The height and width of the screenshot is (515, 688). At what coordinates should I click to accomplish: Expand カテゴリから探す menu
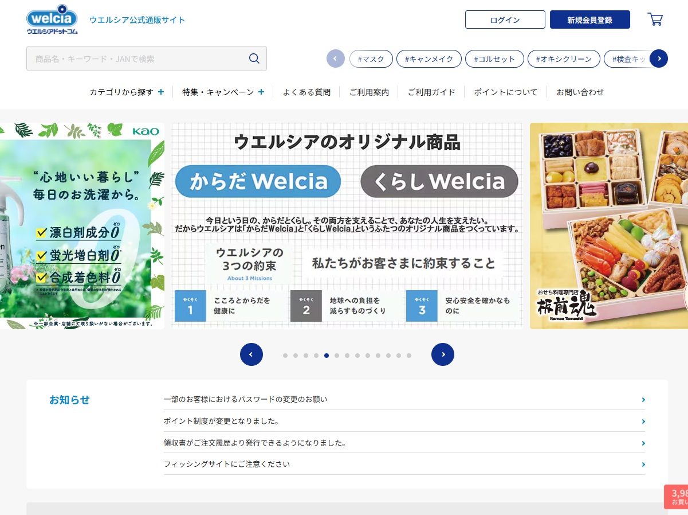[127, 92]
